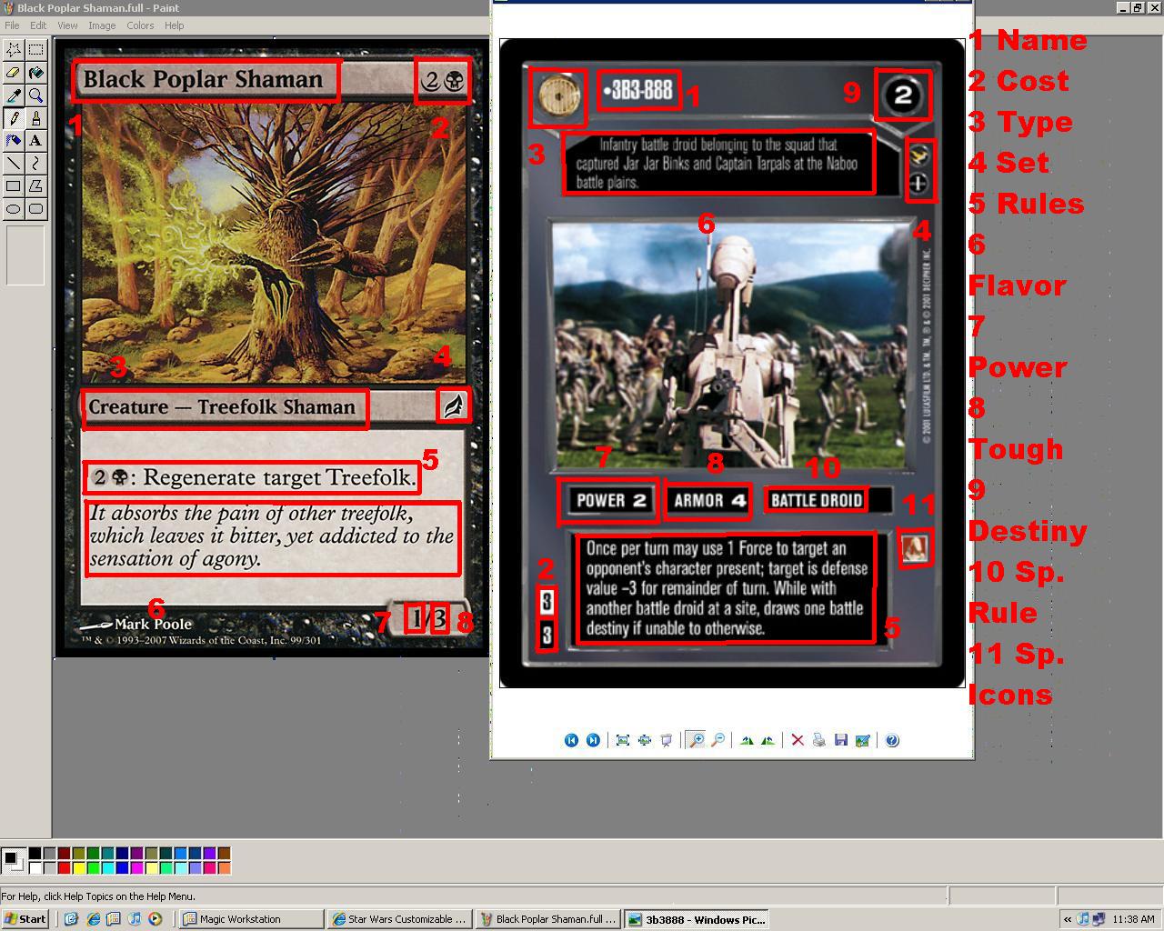Switch to Black Poplar Shaman.full taskbar button
Viewport: 1164px width, 931px height.
pos(547,919)
